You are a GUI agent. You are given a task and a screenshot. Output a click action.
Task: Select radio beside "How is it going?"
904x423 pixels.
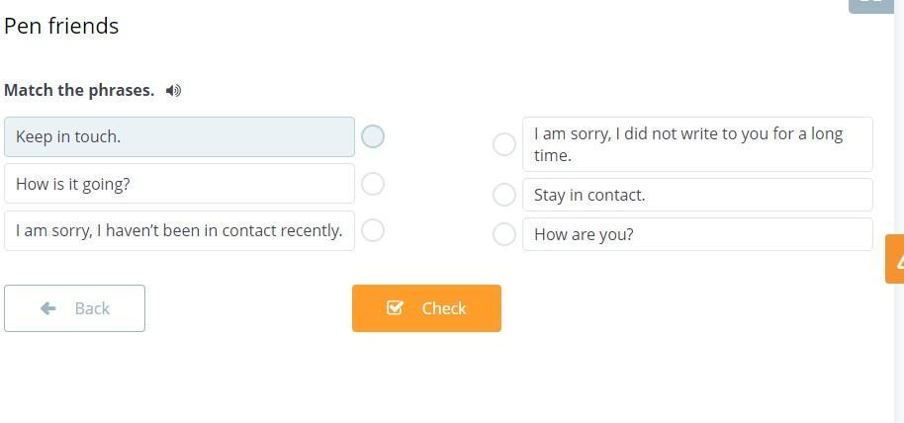(x=373, y=184)
